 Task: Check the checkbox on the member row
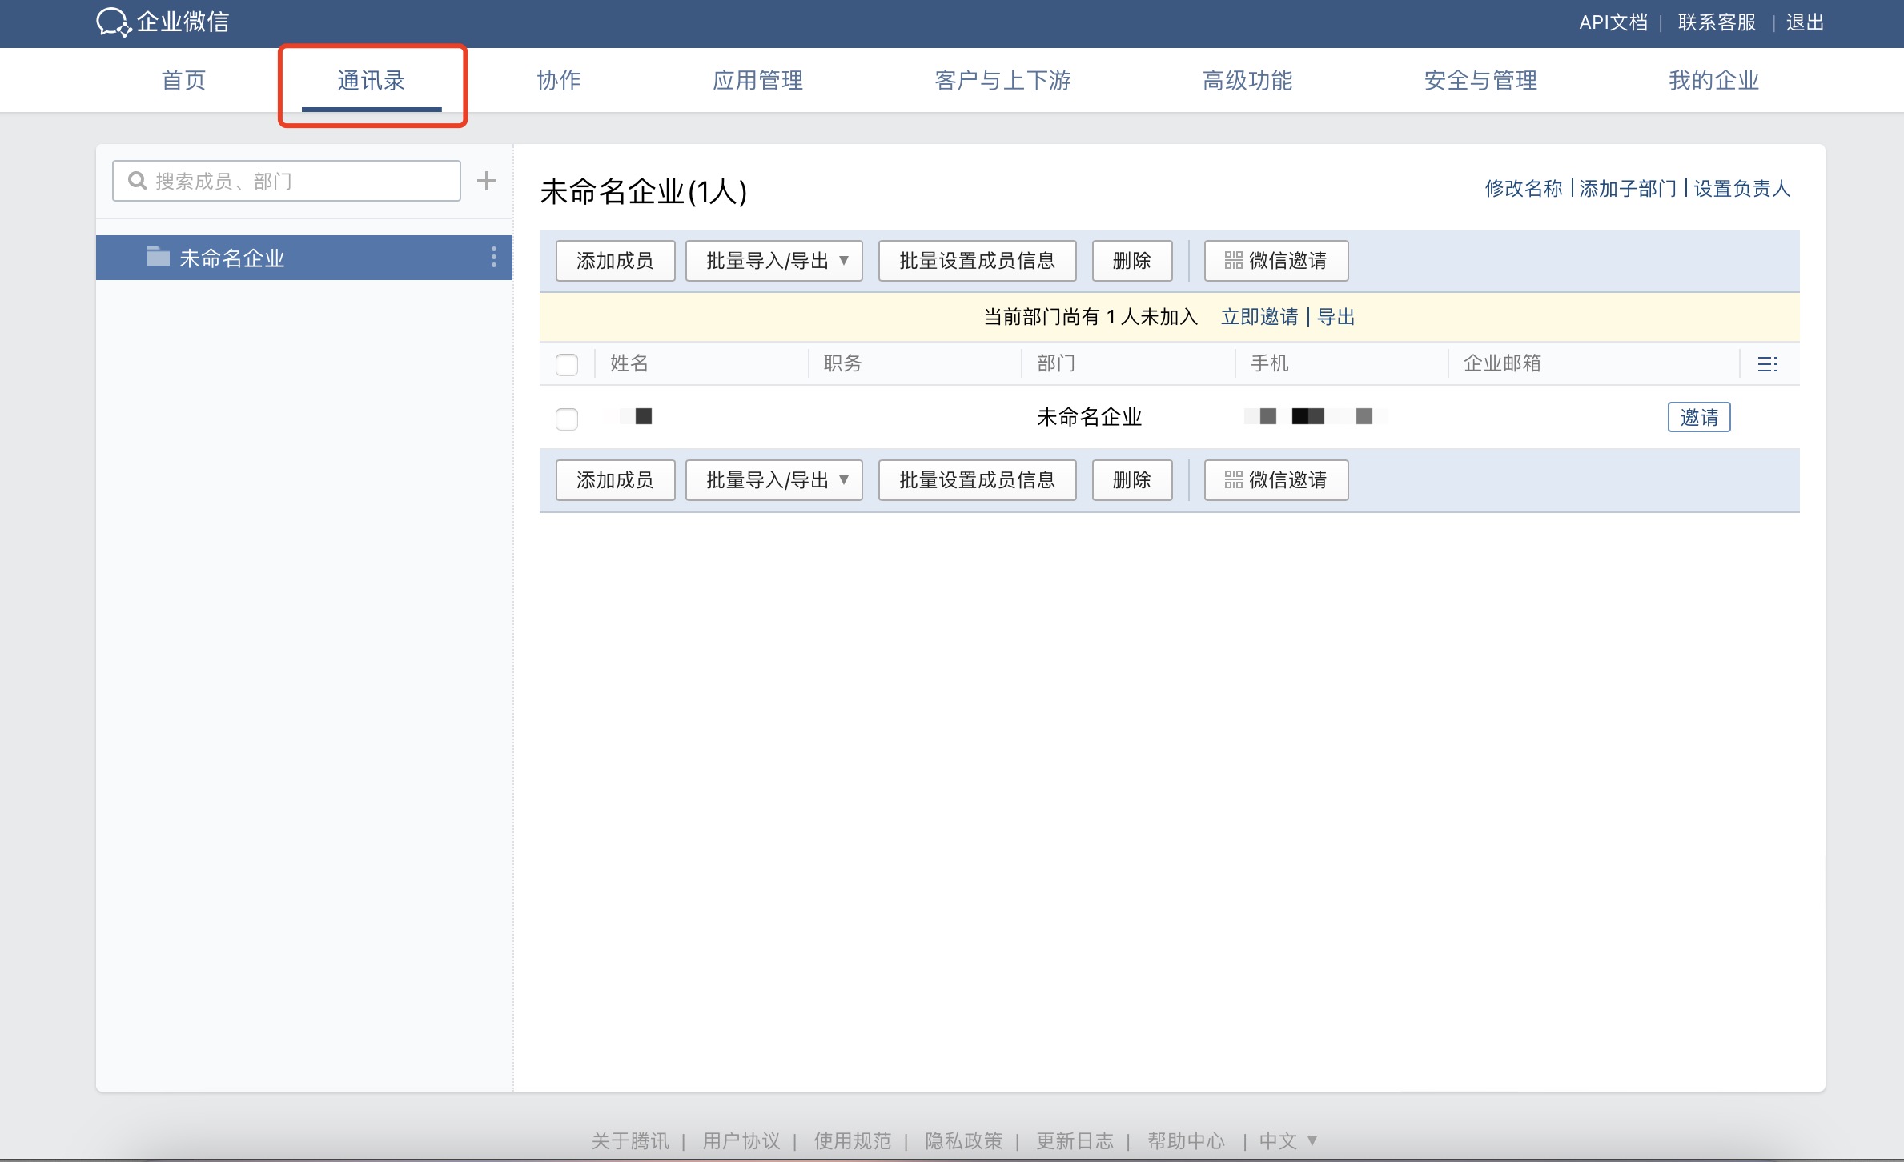(568, 419)
